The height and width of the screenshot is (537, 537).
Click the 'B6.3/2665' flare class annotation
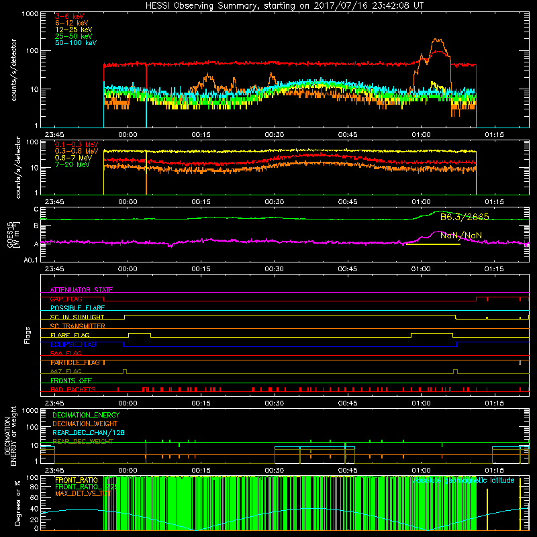[465, 217]
